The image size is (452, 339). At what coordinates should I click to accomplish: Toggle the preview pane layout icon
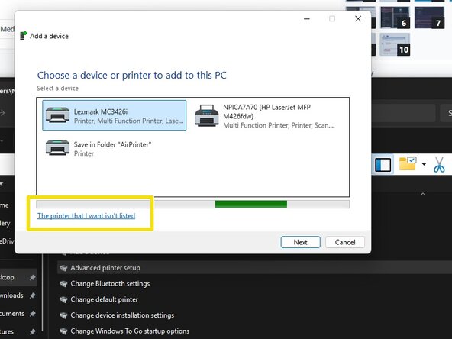point(383,165)
